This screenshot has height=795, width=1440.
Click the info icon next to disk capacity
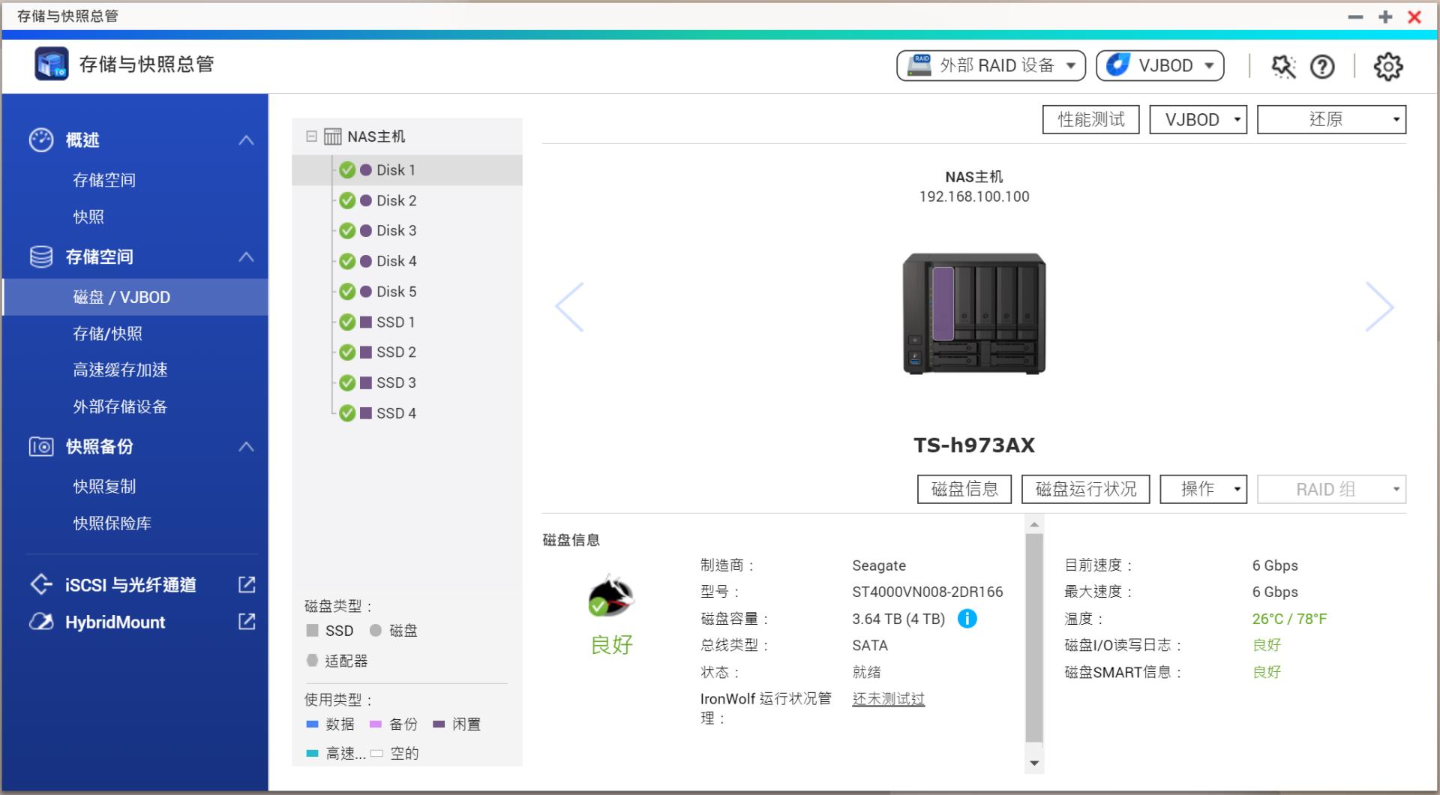pos(967,618)
